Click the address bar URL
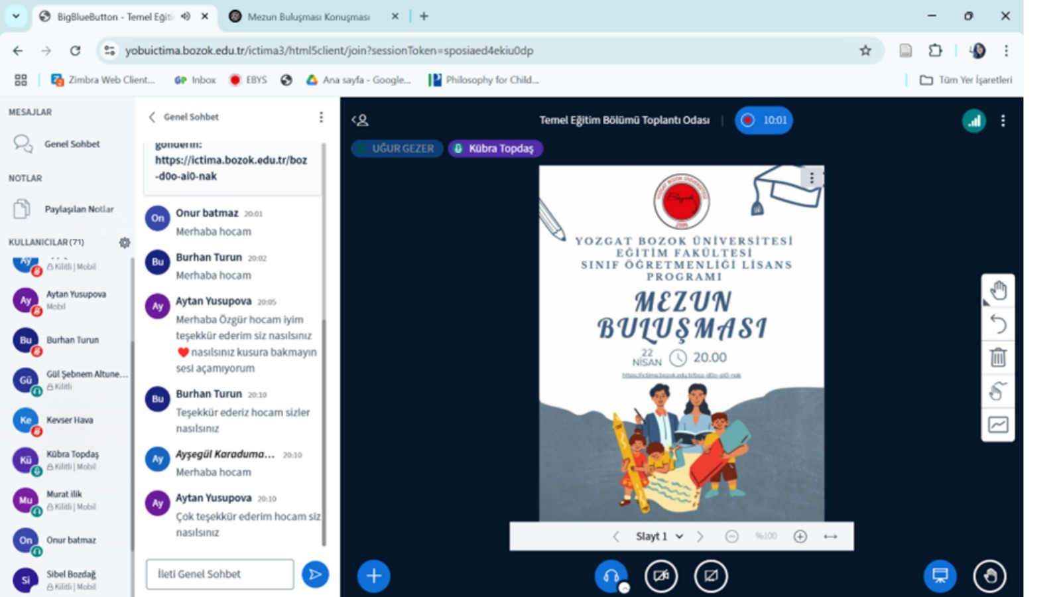 click(x=329, y=50)
